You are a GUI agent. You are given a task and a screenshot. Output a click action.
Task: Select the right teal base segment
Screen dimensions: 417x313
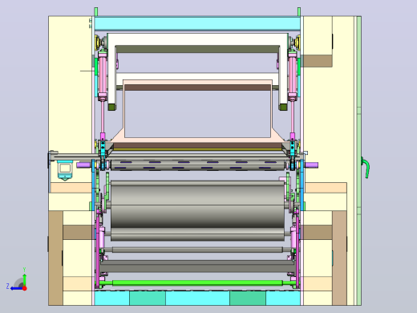[248, 299]
